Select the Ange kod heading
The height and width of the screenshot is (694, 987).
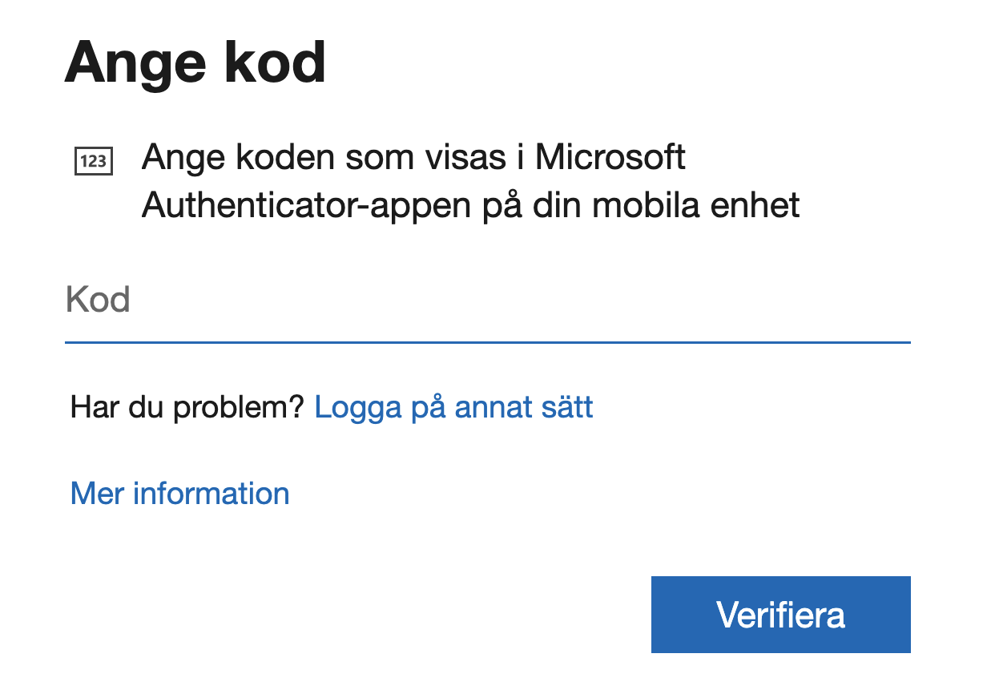pyautogui.click(x=195, y=62)
